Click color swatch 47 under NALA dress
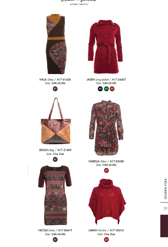The image size is (168, 247). pyautogui.click(x=55, y=89)
